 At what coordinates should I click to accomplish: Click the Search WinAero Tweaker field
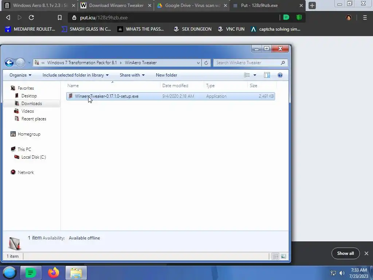pos(250,63)
